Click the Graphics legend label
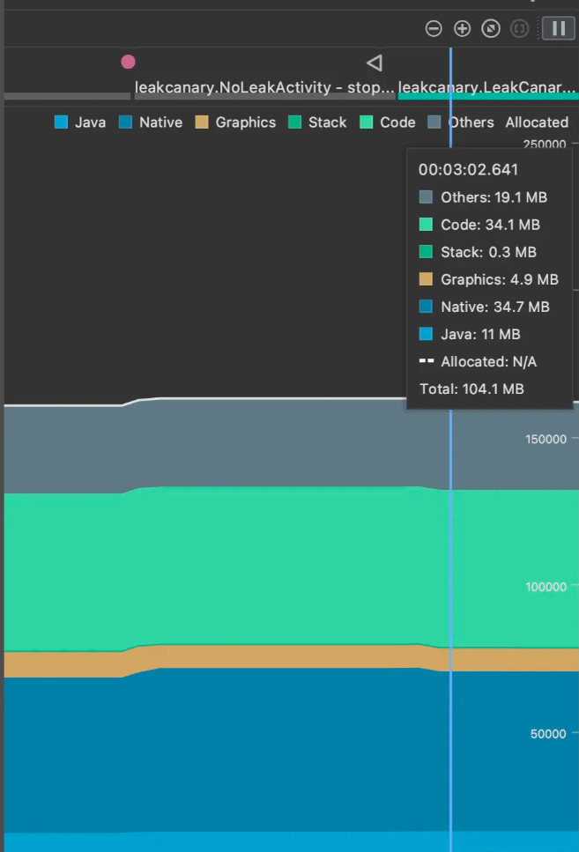The width and height of the screenshot is (579, 852). point(246,122)
